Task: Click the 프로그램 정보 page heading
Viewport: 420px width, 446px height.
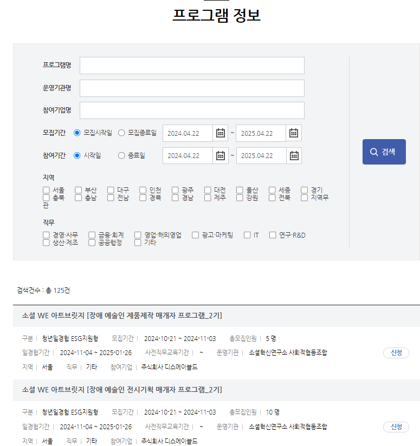Action: [216, 15]
